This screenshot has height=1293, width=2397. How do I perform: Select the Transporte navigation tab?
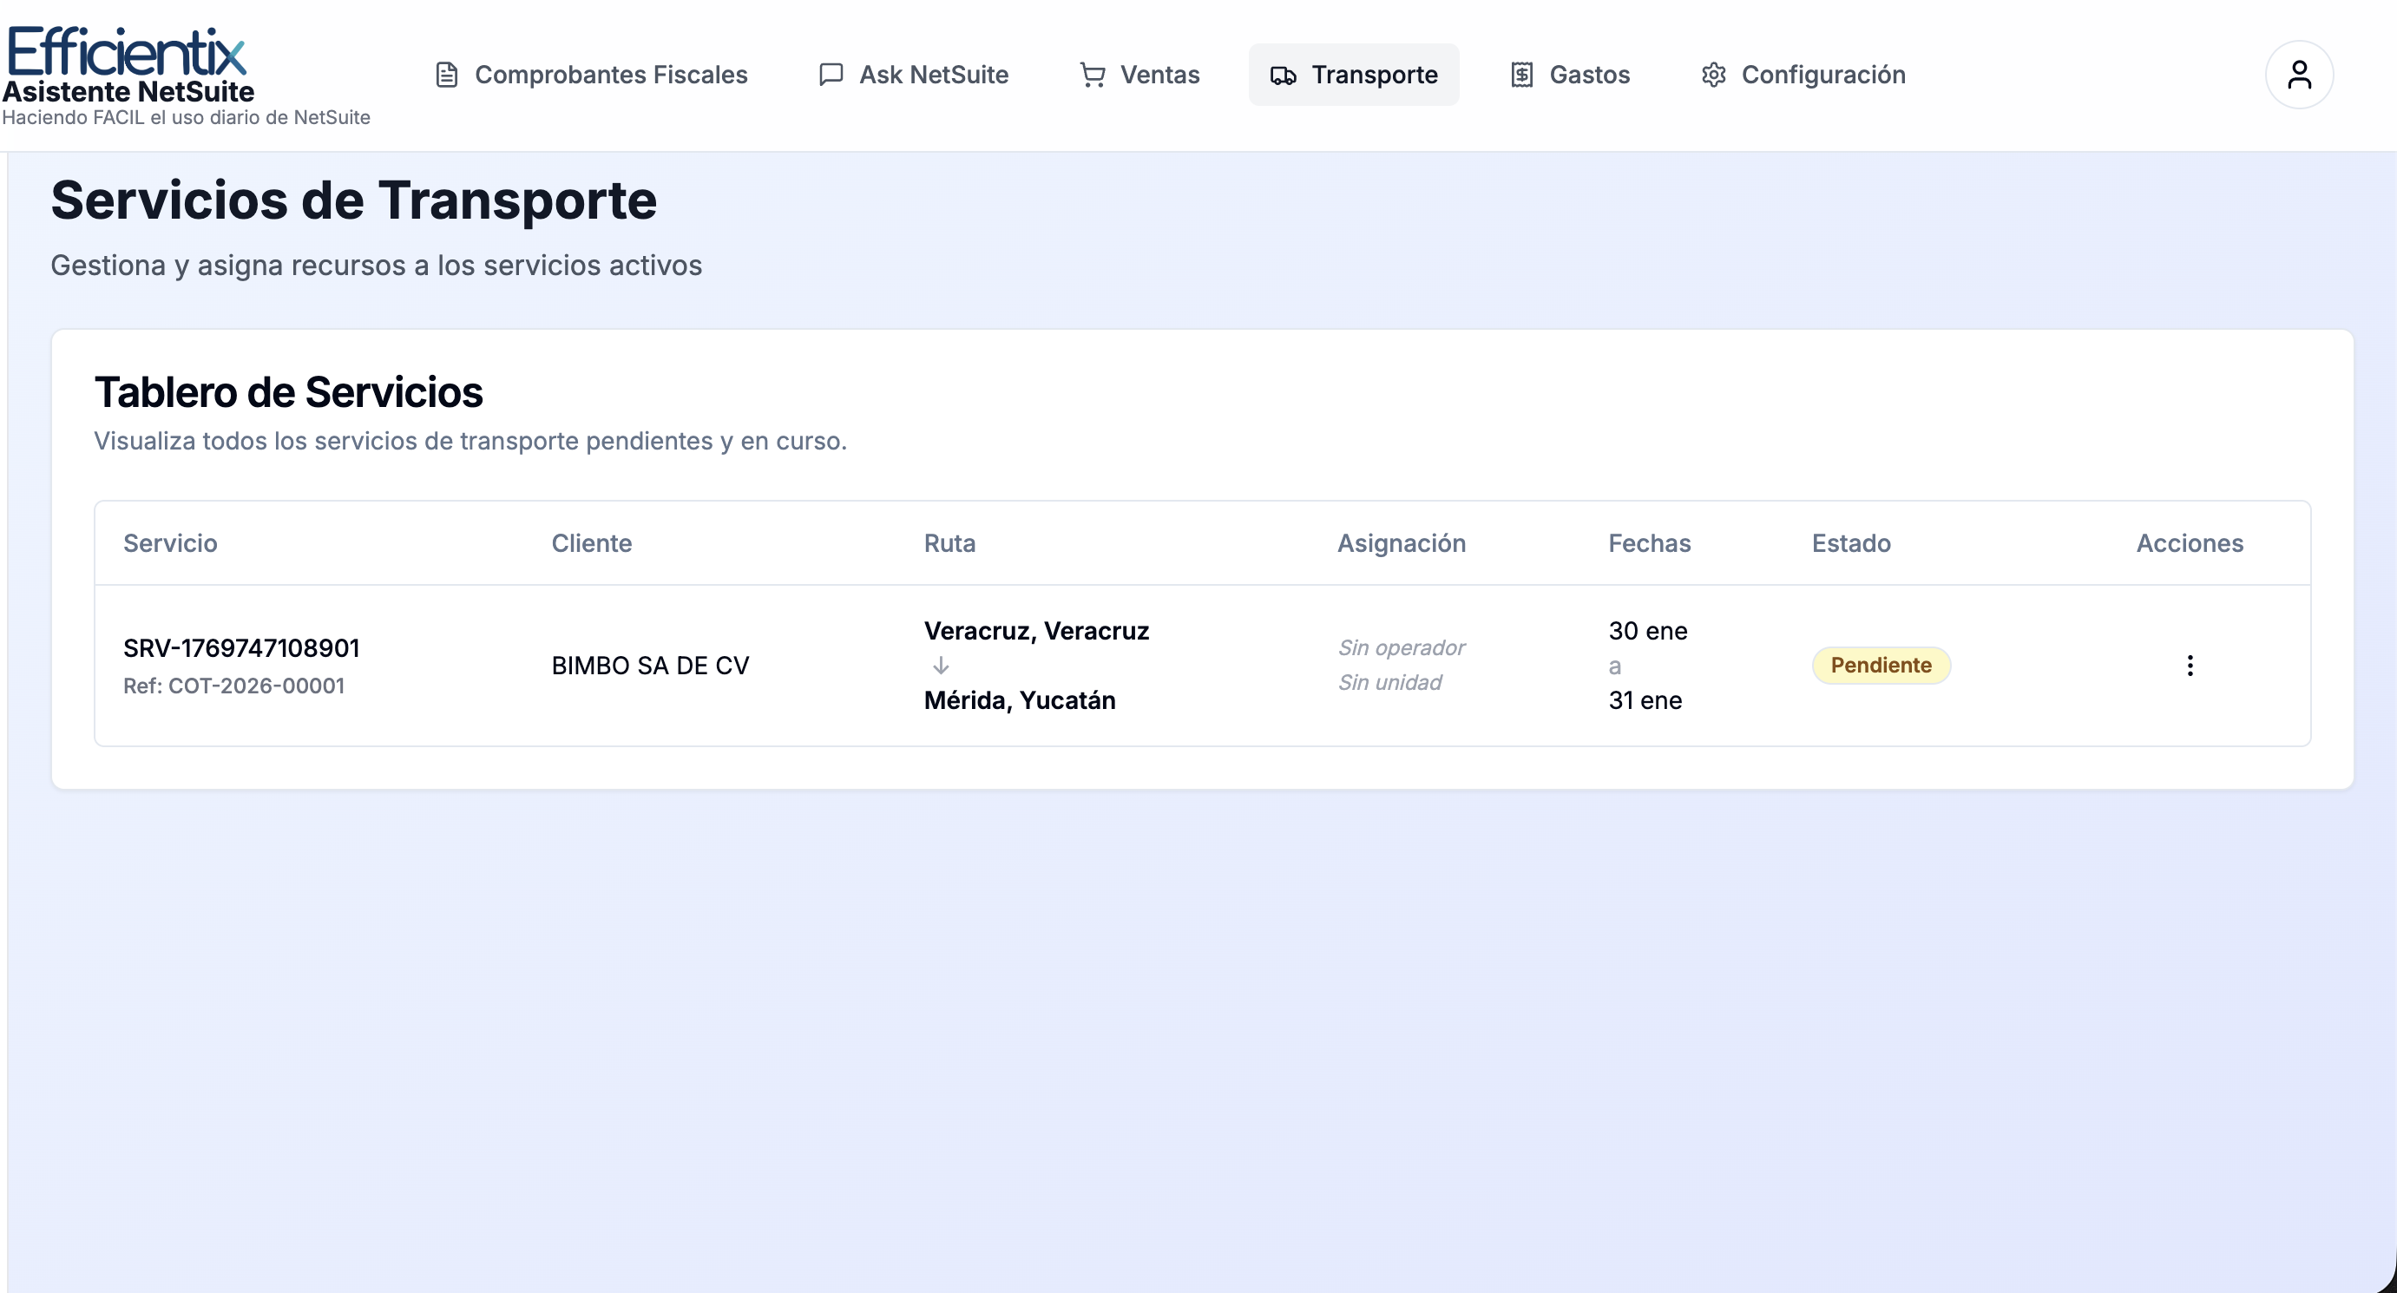coord(1354,75)
